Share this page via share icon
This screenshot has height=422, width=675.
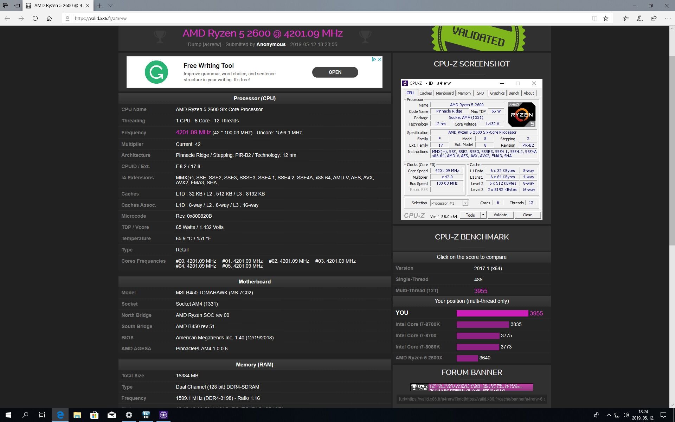click(654, 18)
